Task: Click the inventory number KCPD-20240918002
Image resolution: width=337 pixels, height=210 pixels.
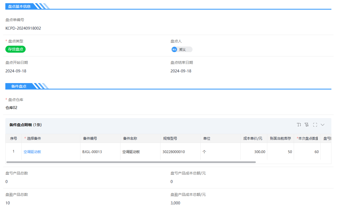Action: click(23, 28)
